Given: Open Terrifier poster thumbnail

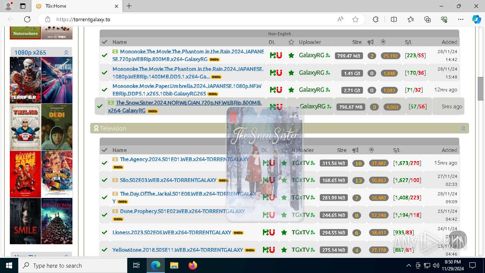Looking at the screenshot, I should (25, 80).
